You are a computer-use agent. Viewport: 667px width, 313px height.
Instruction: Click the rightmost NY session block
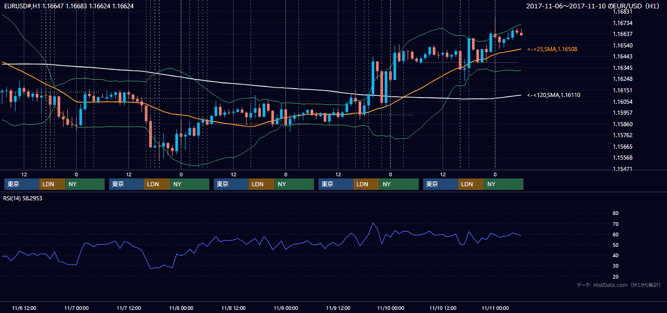point(504,184)
